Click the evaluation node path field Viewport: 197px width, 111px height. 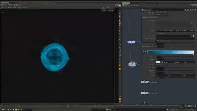(173, 36)
